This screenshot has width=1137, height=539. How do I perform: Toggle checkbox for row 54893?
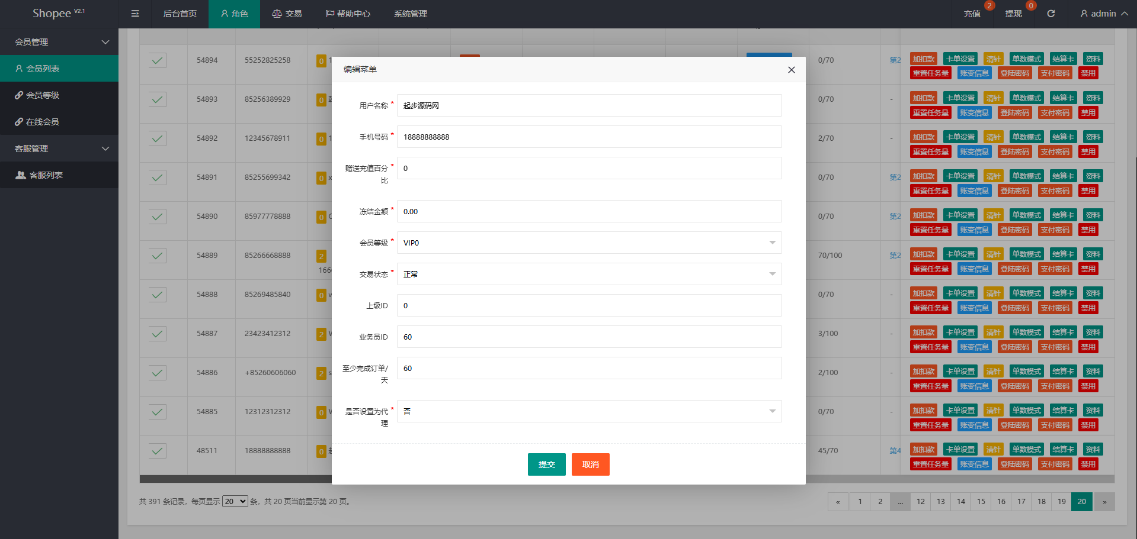pyautogui.click(x=158, y=99)
